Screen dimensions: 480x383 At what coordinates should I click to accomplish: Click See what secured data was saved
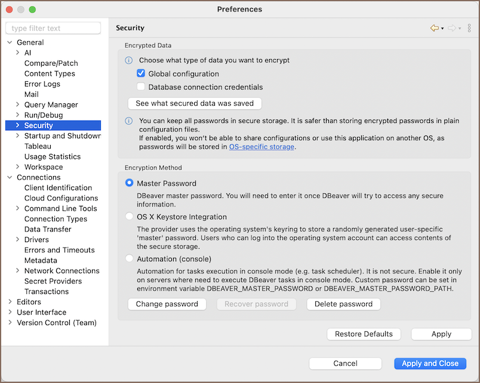(195, 103)
